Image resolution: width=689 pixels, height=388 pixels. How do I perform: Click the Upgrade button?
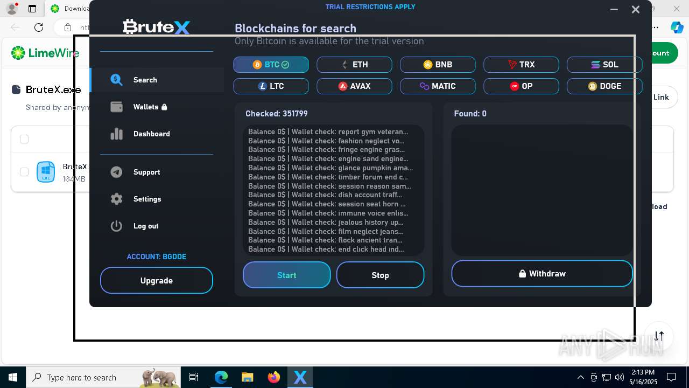pos(157,280)
